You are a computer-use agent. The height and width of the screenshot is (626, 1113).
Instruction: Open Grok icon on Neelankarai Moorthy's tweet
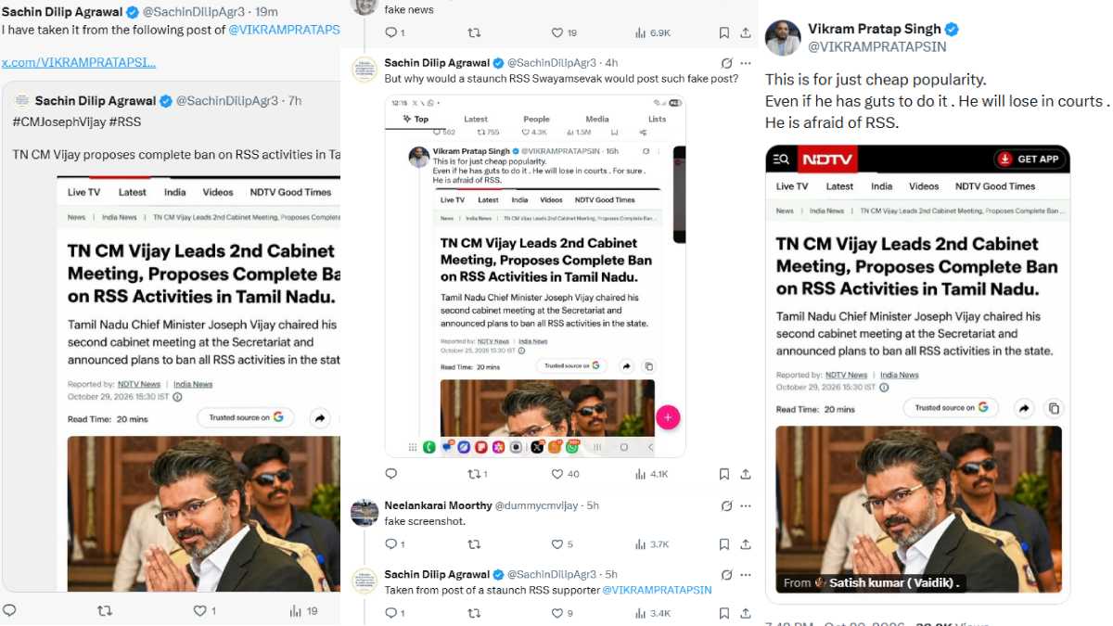point(728,505)
